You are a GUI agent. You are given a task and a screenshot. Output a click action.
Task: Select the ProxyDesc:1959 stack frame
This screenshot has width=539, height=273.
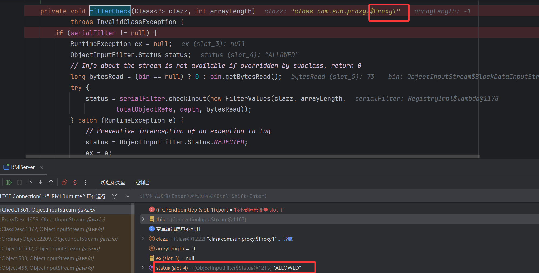point(53,220)
